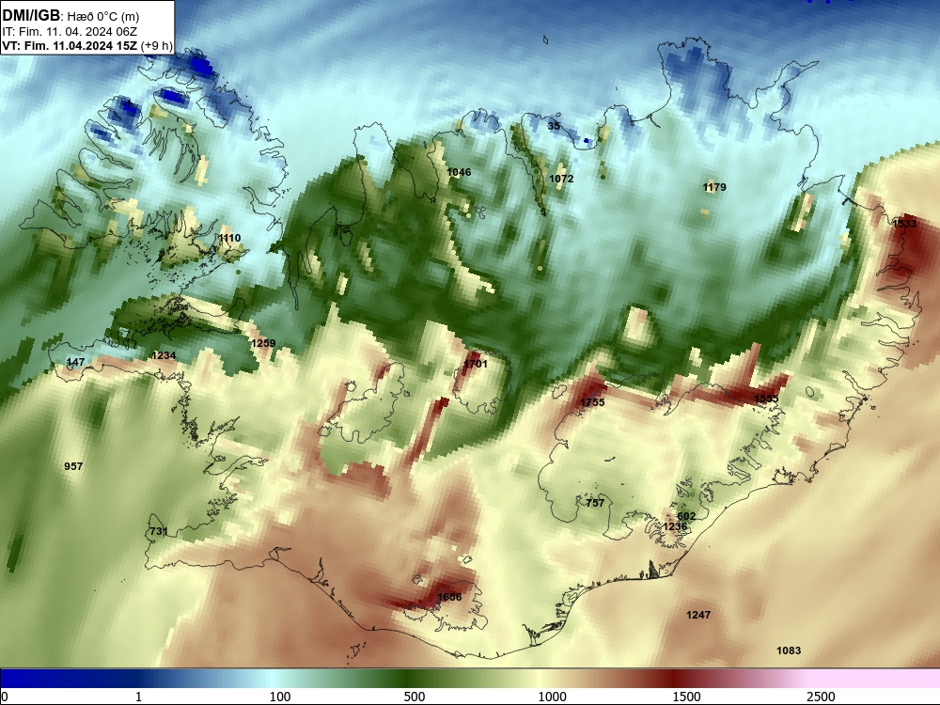Click the map value 1234

(x=164, y=355)
